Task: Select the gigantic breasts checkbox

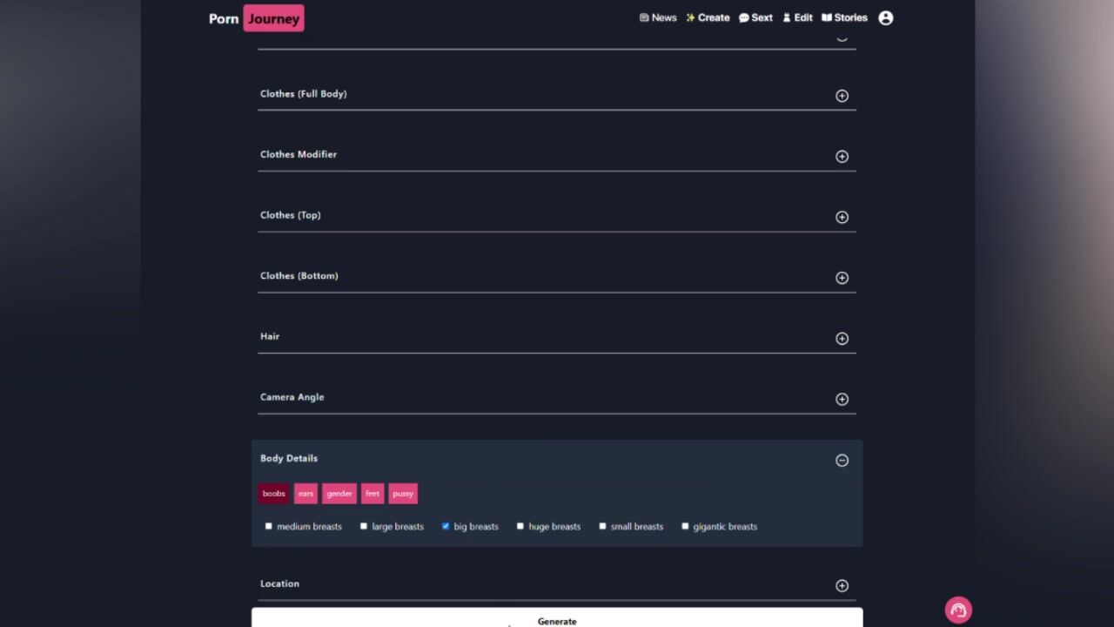Action: click(685, 526)
